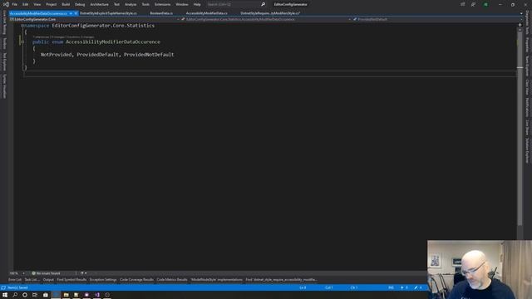The image size is (532, 299).
Task: Open the Help menu
Action: (197, 4)
